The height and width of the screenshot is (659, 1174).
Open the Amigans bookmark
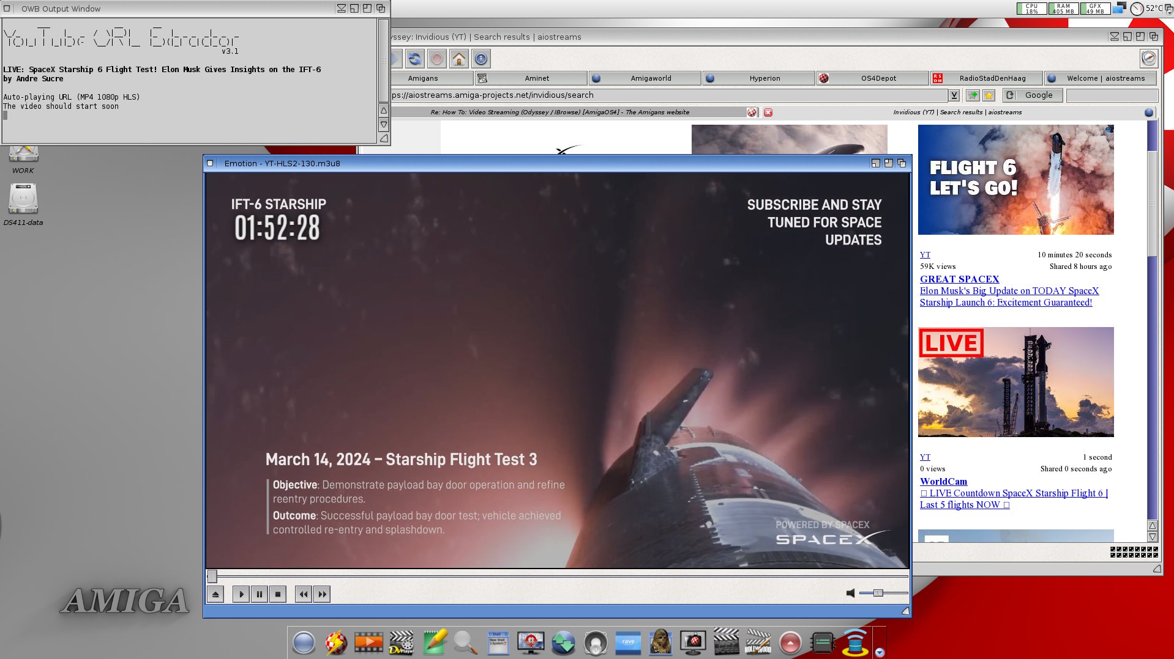pos(432,78)
